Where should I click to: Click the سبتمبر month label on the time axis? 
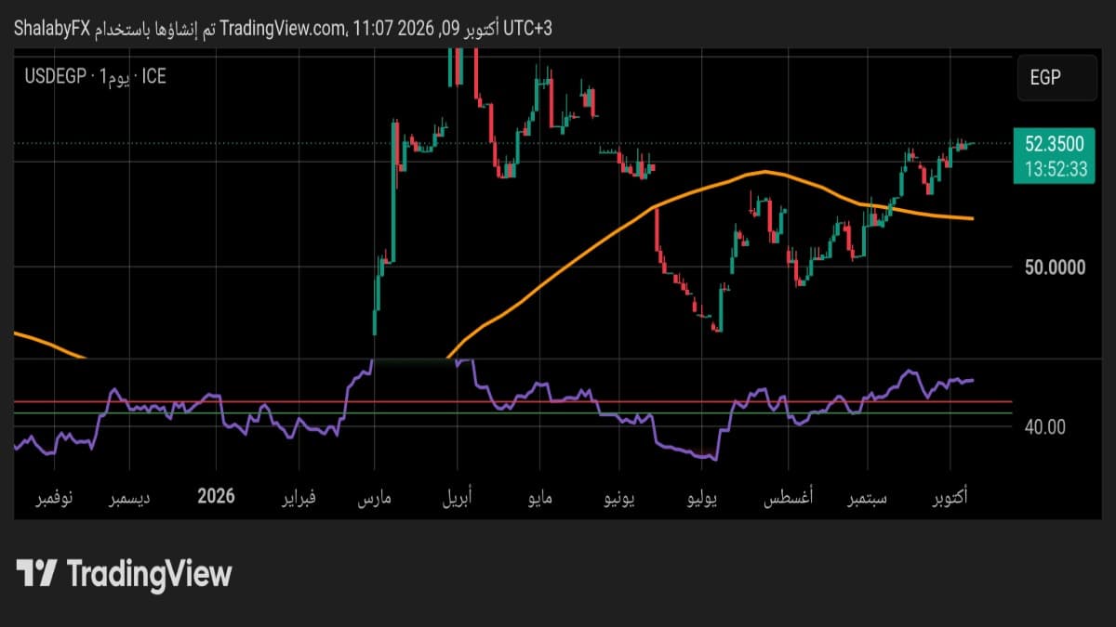866,499
